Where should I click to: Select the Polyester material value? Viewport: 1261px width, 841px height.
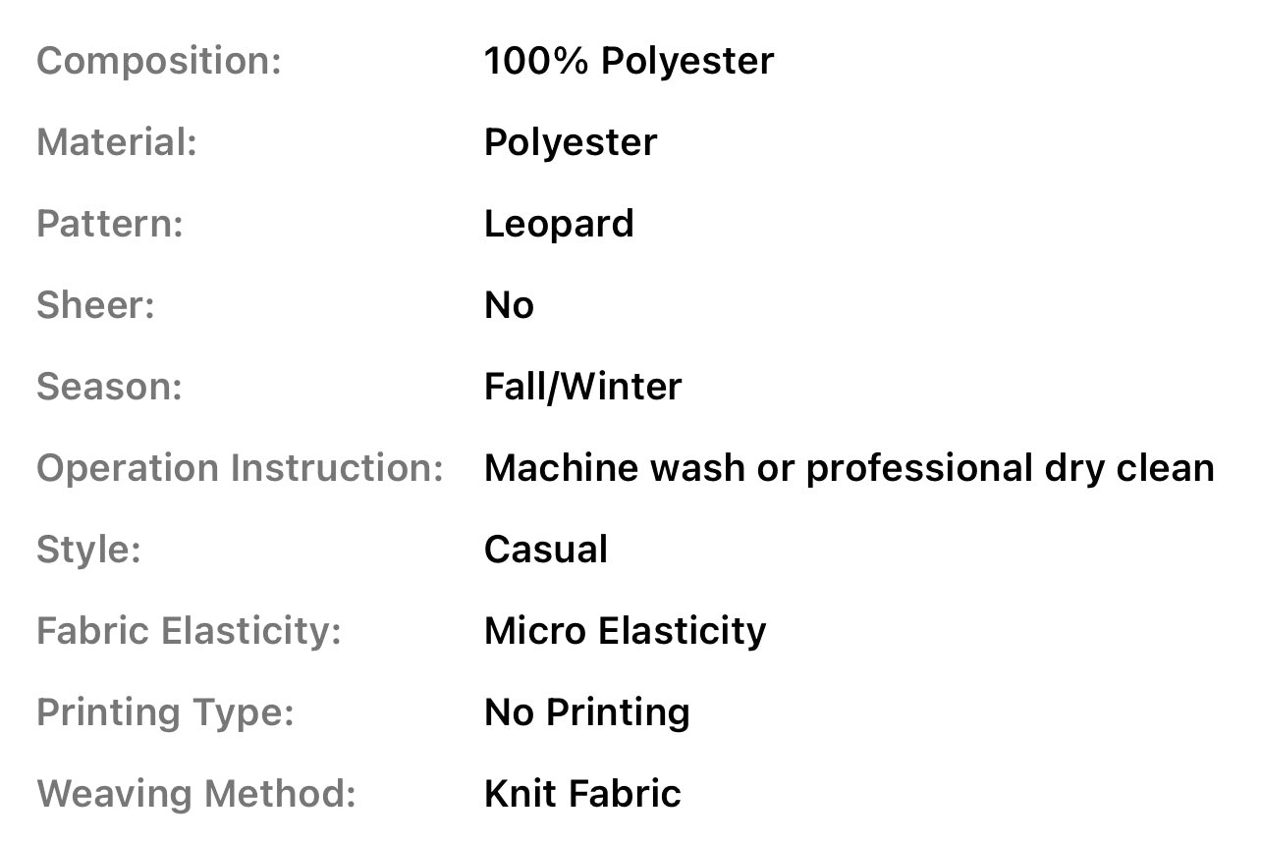pos(571,142)
